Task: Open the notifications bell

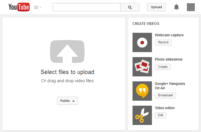Action: [176, 7]
